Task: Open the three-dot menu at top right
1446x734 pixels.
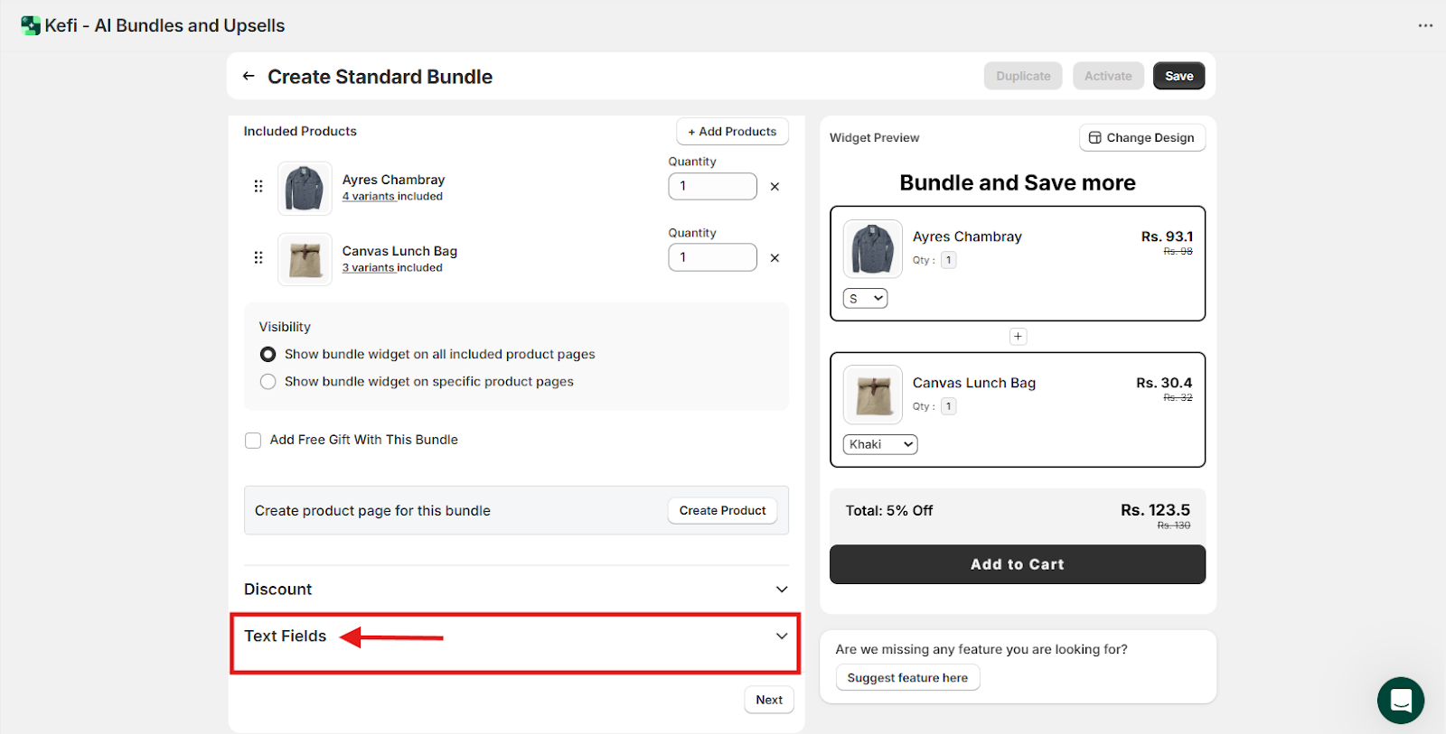Action: pos(1425,25)
